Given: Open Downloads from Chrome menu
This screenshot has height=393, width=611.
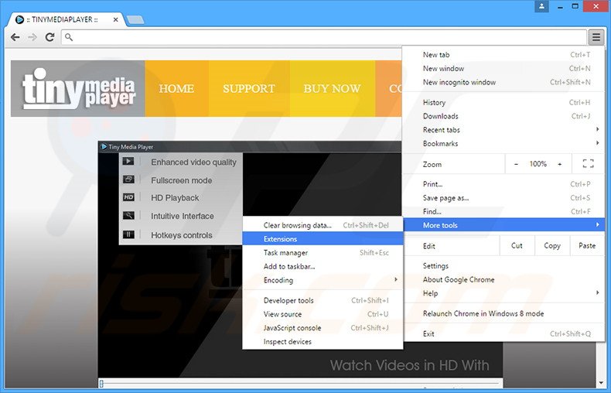Looking at the screenshot, I should click(503, 116).
